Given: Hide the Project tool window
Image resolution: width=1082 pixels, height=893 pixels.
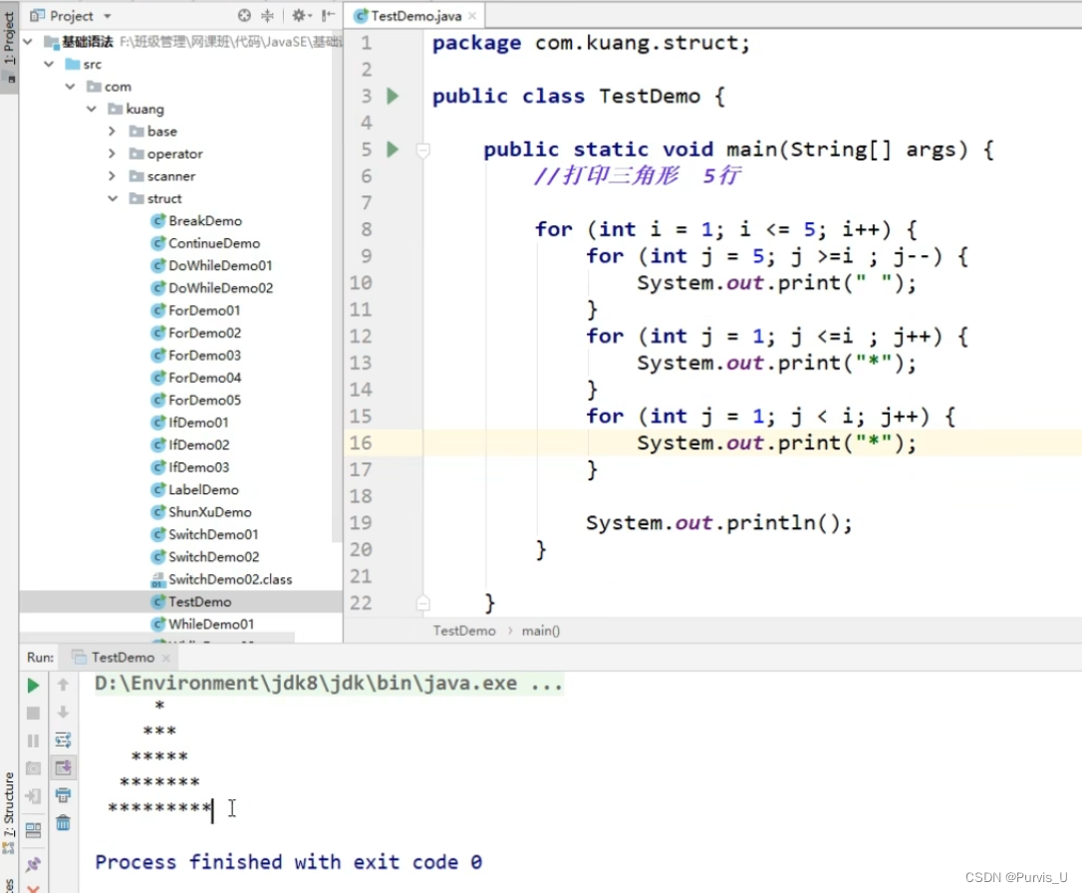Looking at the screenshot, I should (x=329, y=15).
